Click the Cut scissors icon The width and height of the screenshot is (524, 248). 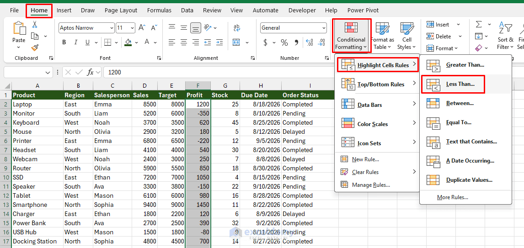(x=35, y=24)
